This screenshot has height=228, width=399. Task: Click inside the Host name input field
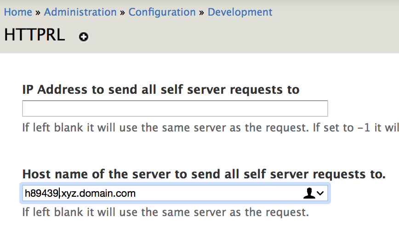[207, 194]
